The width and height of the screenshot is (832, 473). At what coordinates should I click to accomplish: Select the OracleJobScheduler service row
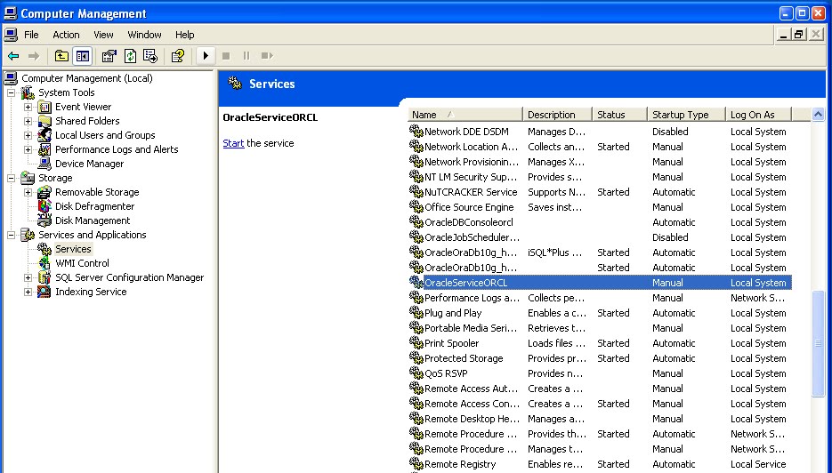[x=600, y=237]
